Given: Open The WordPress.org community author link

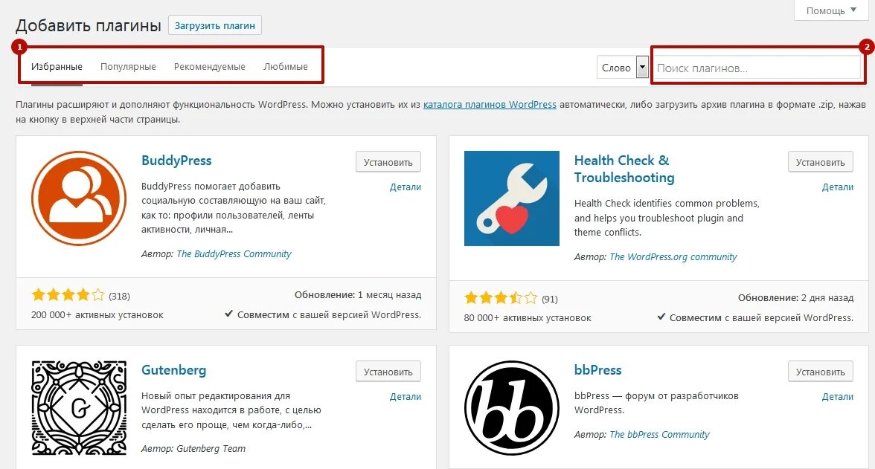Looking at the screenshot, I should click(x=673, y=256).
